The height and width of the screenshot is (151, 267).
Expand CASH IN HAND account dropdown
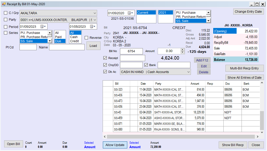click(189, 72)
